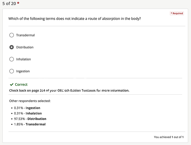
Task: Click the '0.31% - Ingestion' statistic
Action: click(27, 108)
